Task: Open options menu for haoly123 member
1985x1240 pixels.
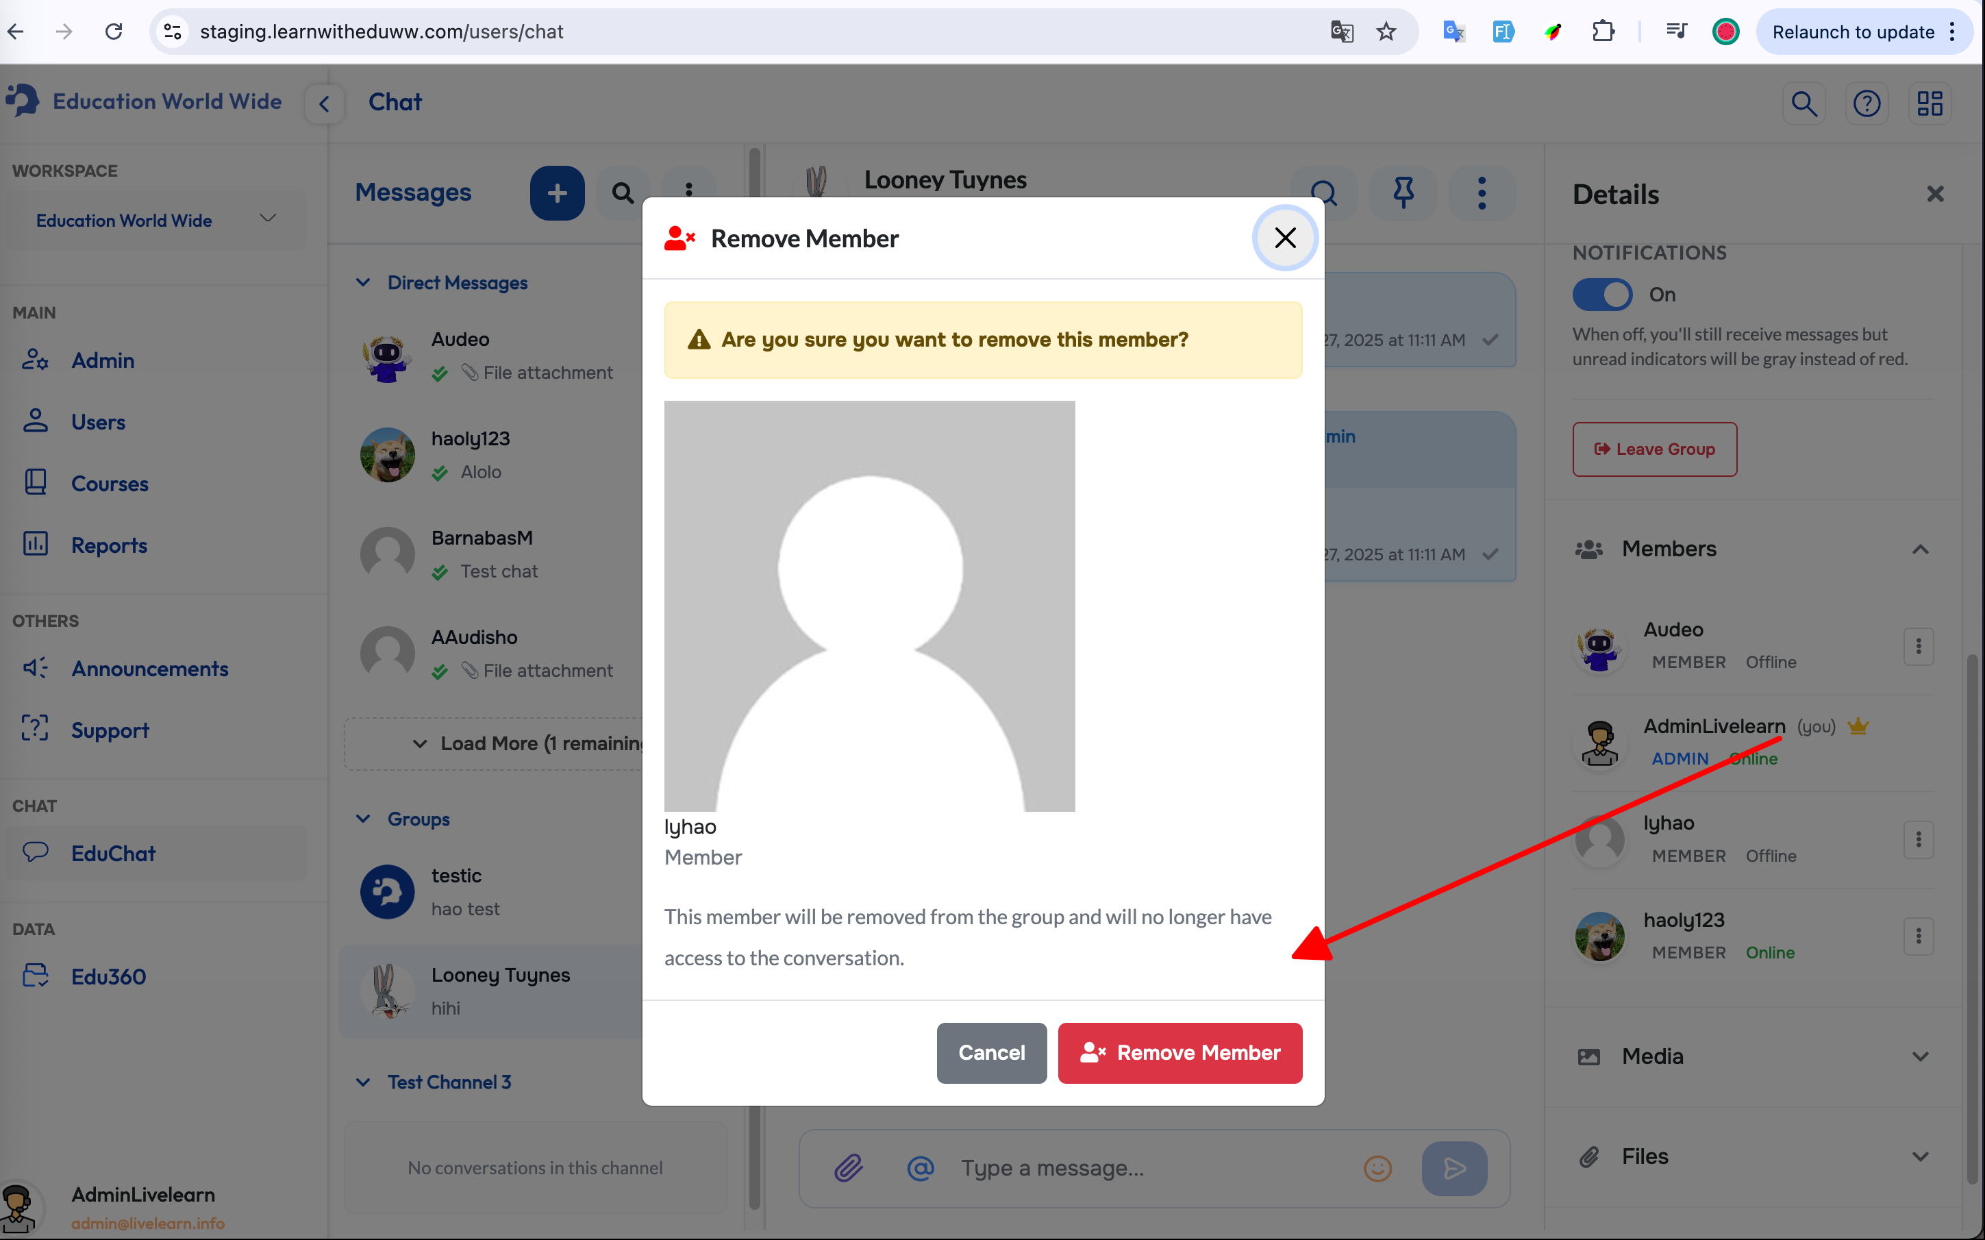Action: [1918, 936]
